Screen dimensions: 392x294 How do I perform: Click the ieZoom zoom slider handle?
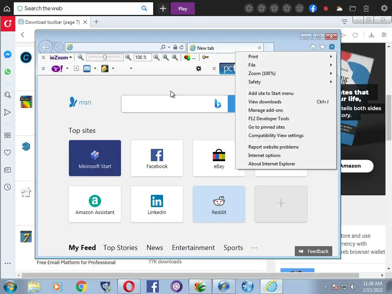(105, 57)
